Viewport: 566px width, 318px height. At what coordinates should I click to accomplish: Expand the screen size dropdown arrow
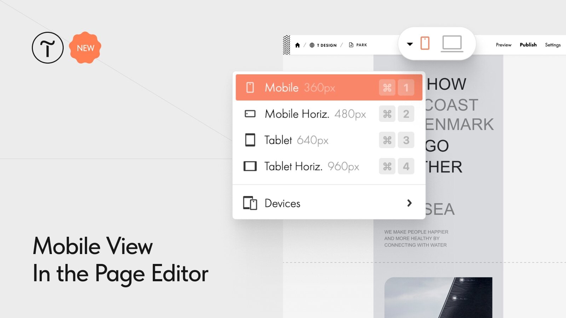(x=410, y=44)
